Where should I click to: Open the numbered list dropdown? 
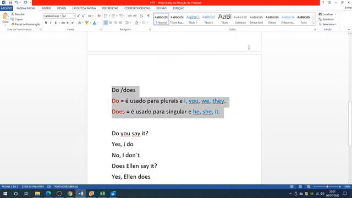tap(117, 16)
